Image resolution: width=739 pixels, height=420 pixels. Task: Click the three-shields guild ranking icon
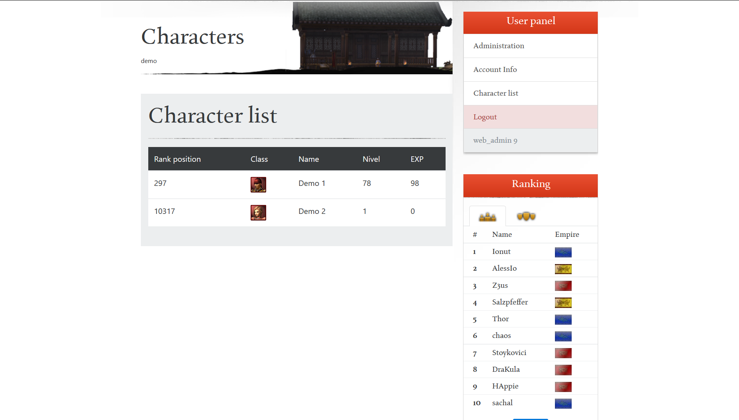pos(526,216)
